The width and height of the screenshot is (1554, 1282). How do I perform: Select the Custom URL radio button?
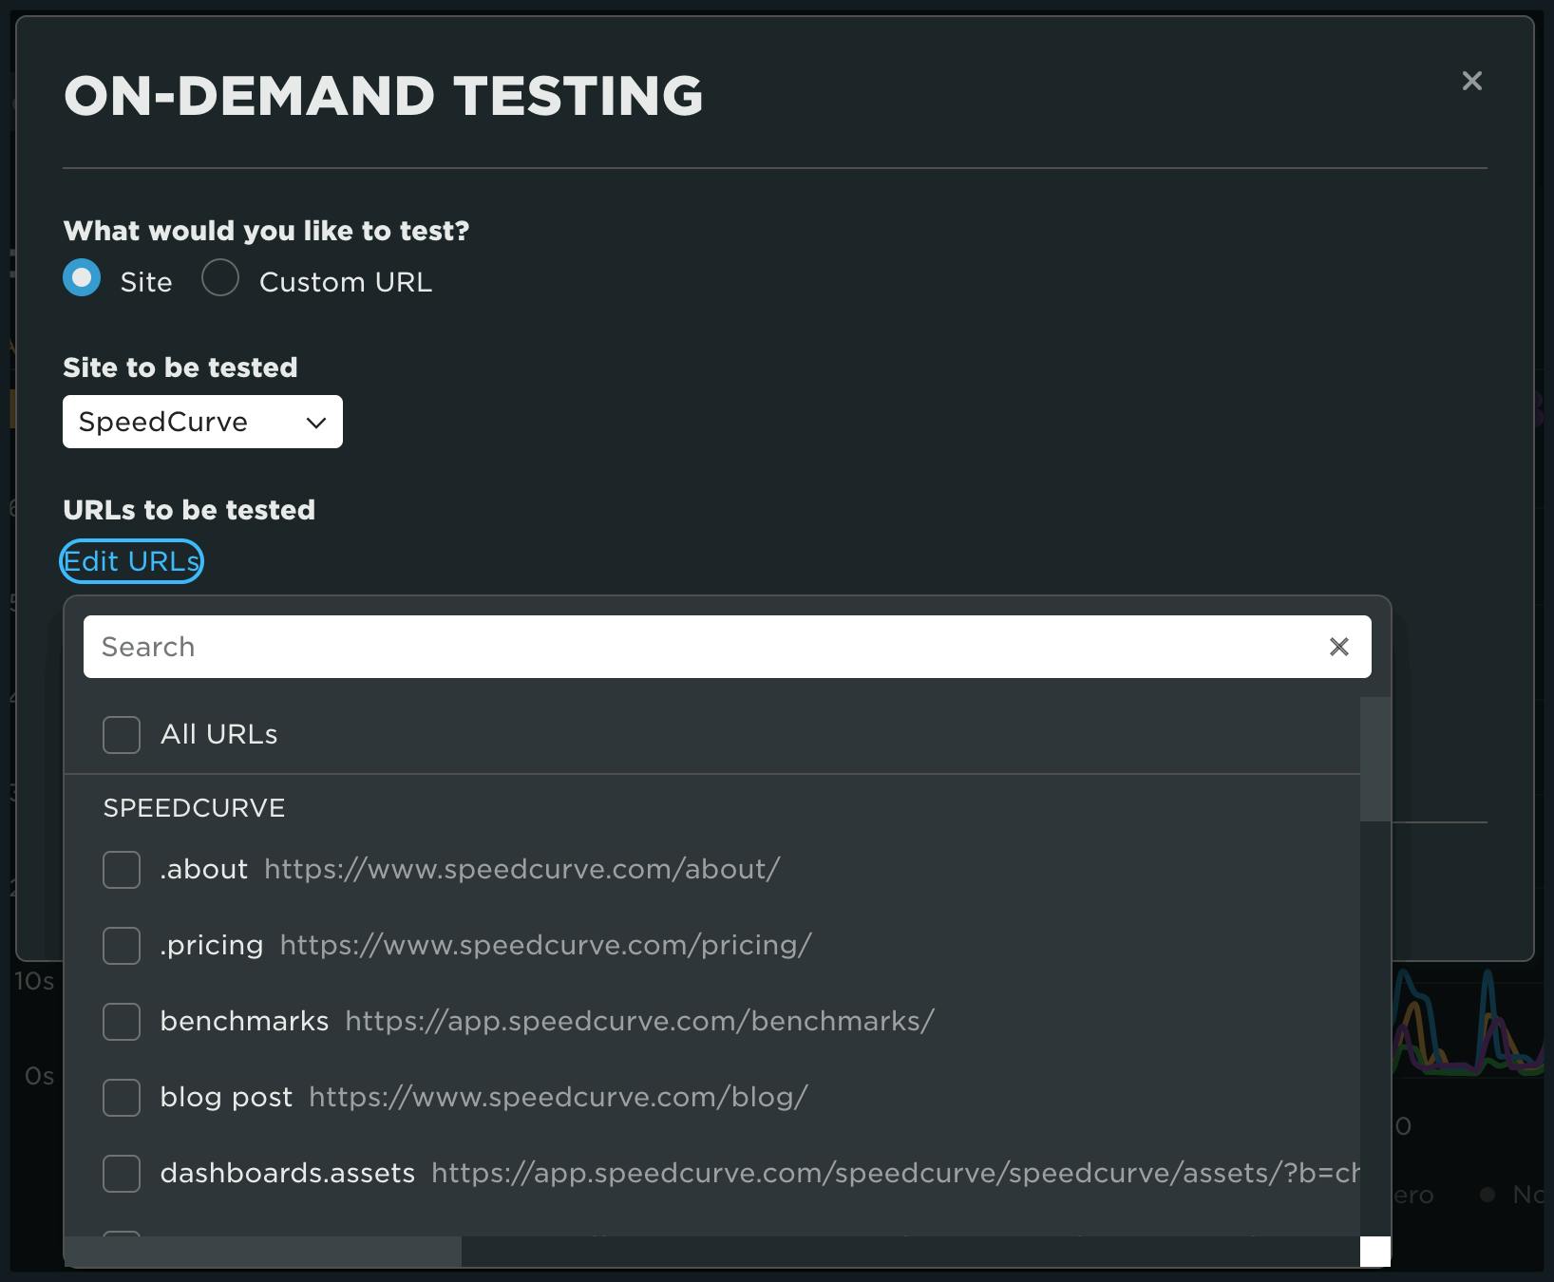pos(220,278)
